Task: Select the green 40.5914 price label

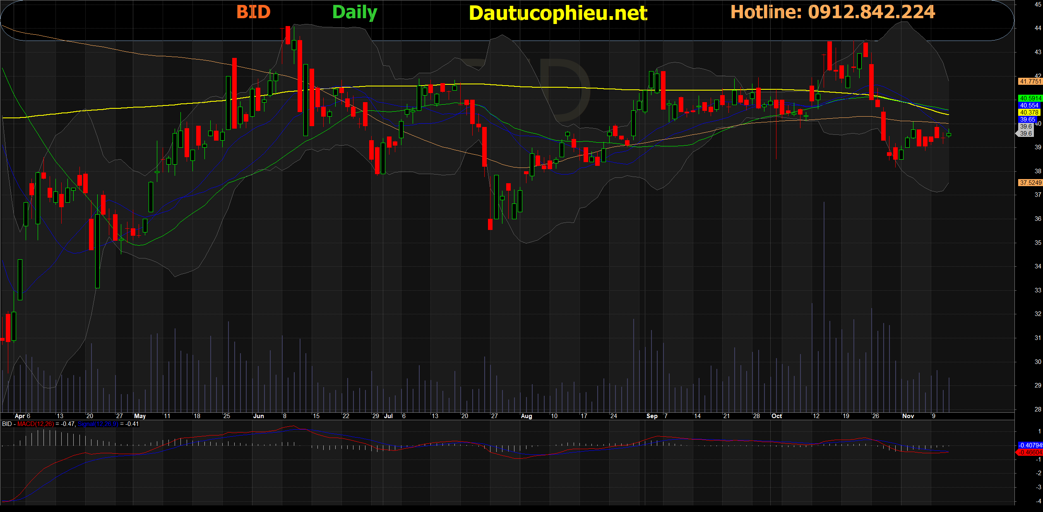Action: pos(1030,98)
